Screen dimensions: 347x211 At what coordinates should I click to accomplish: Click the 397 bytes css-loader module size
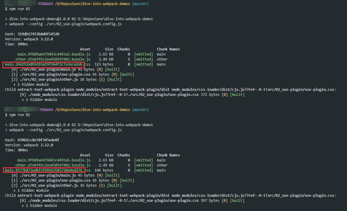pos(214,201)
